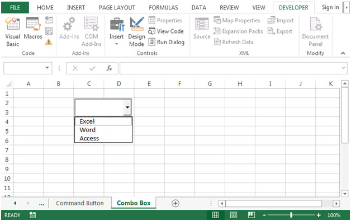Click the Select All corner triangle
This screenshot has width=351, height=221.
click(9, 84)
